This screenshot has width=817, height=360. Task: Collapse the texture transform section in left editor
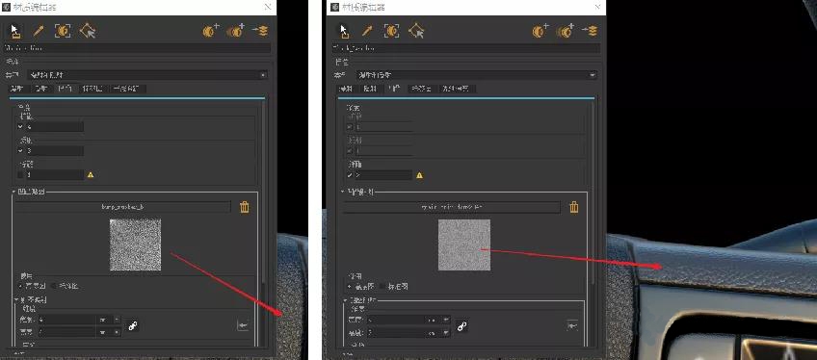click(15, 300)
